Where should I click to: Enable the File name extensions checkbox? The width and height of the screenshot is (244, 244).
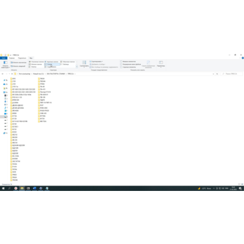click(131, 64)
